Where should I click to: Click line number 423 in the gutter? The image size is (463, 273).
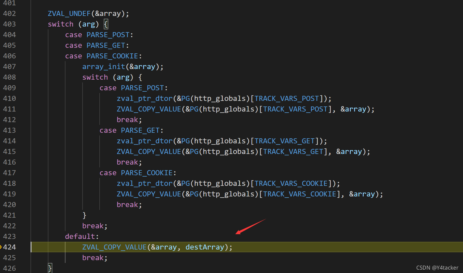coord(10,236)
